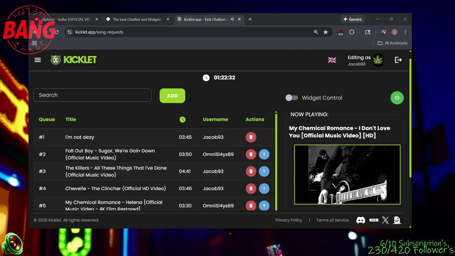Open the new tab plus button

[x=250, y=19]
